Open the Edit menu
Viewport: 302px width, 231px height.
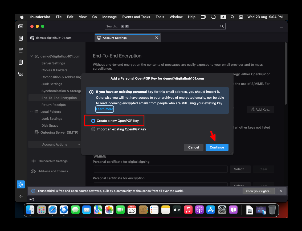point(70,17)
